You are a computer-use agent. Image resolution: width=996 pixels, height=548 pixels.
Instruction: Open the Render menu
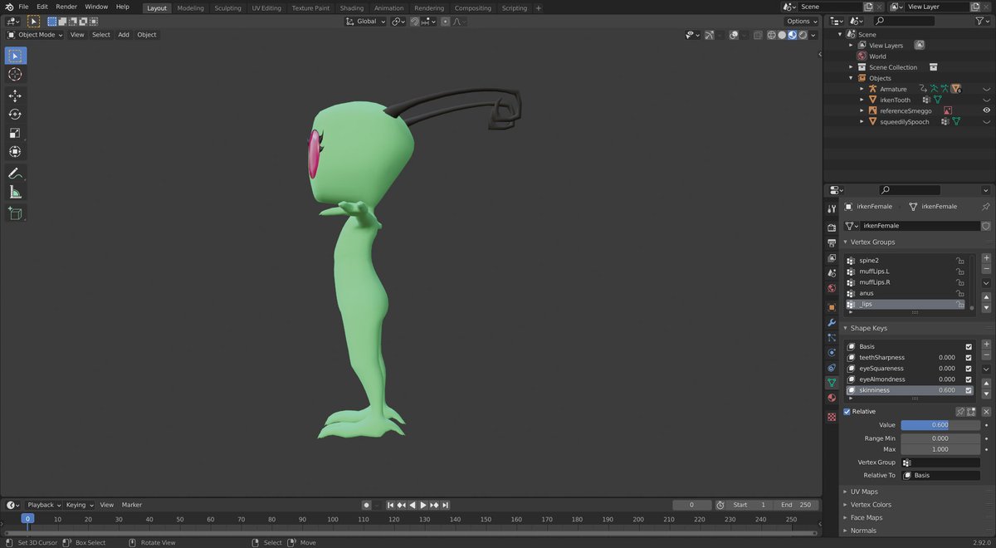pyautogui.click(x=66, y=7)
